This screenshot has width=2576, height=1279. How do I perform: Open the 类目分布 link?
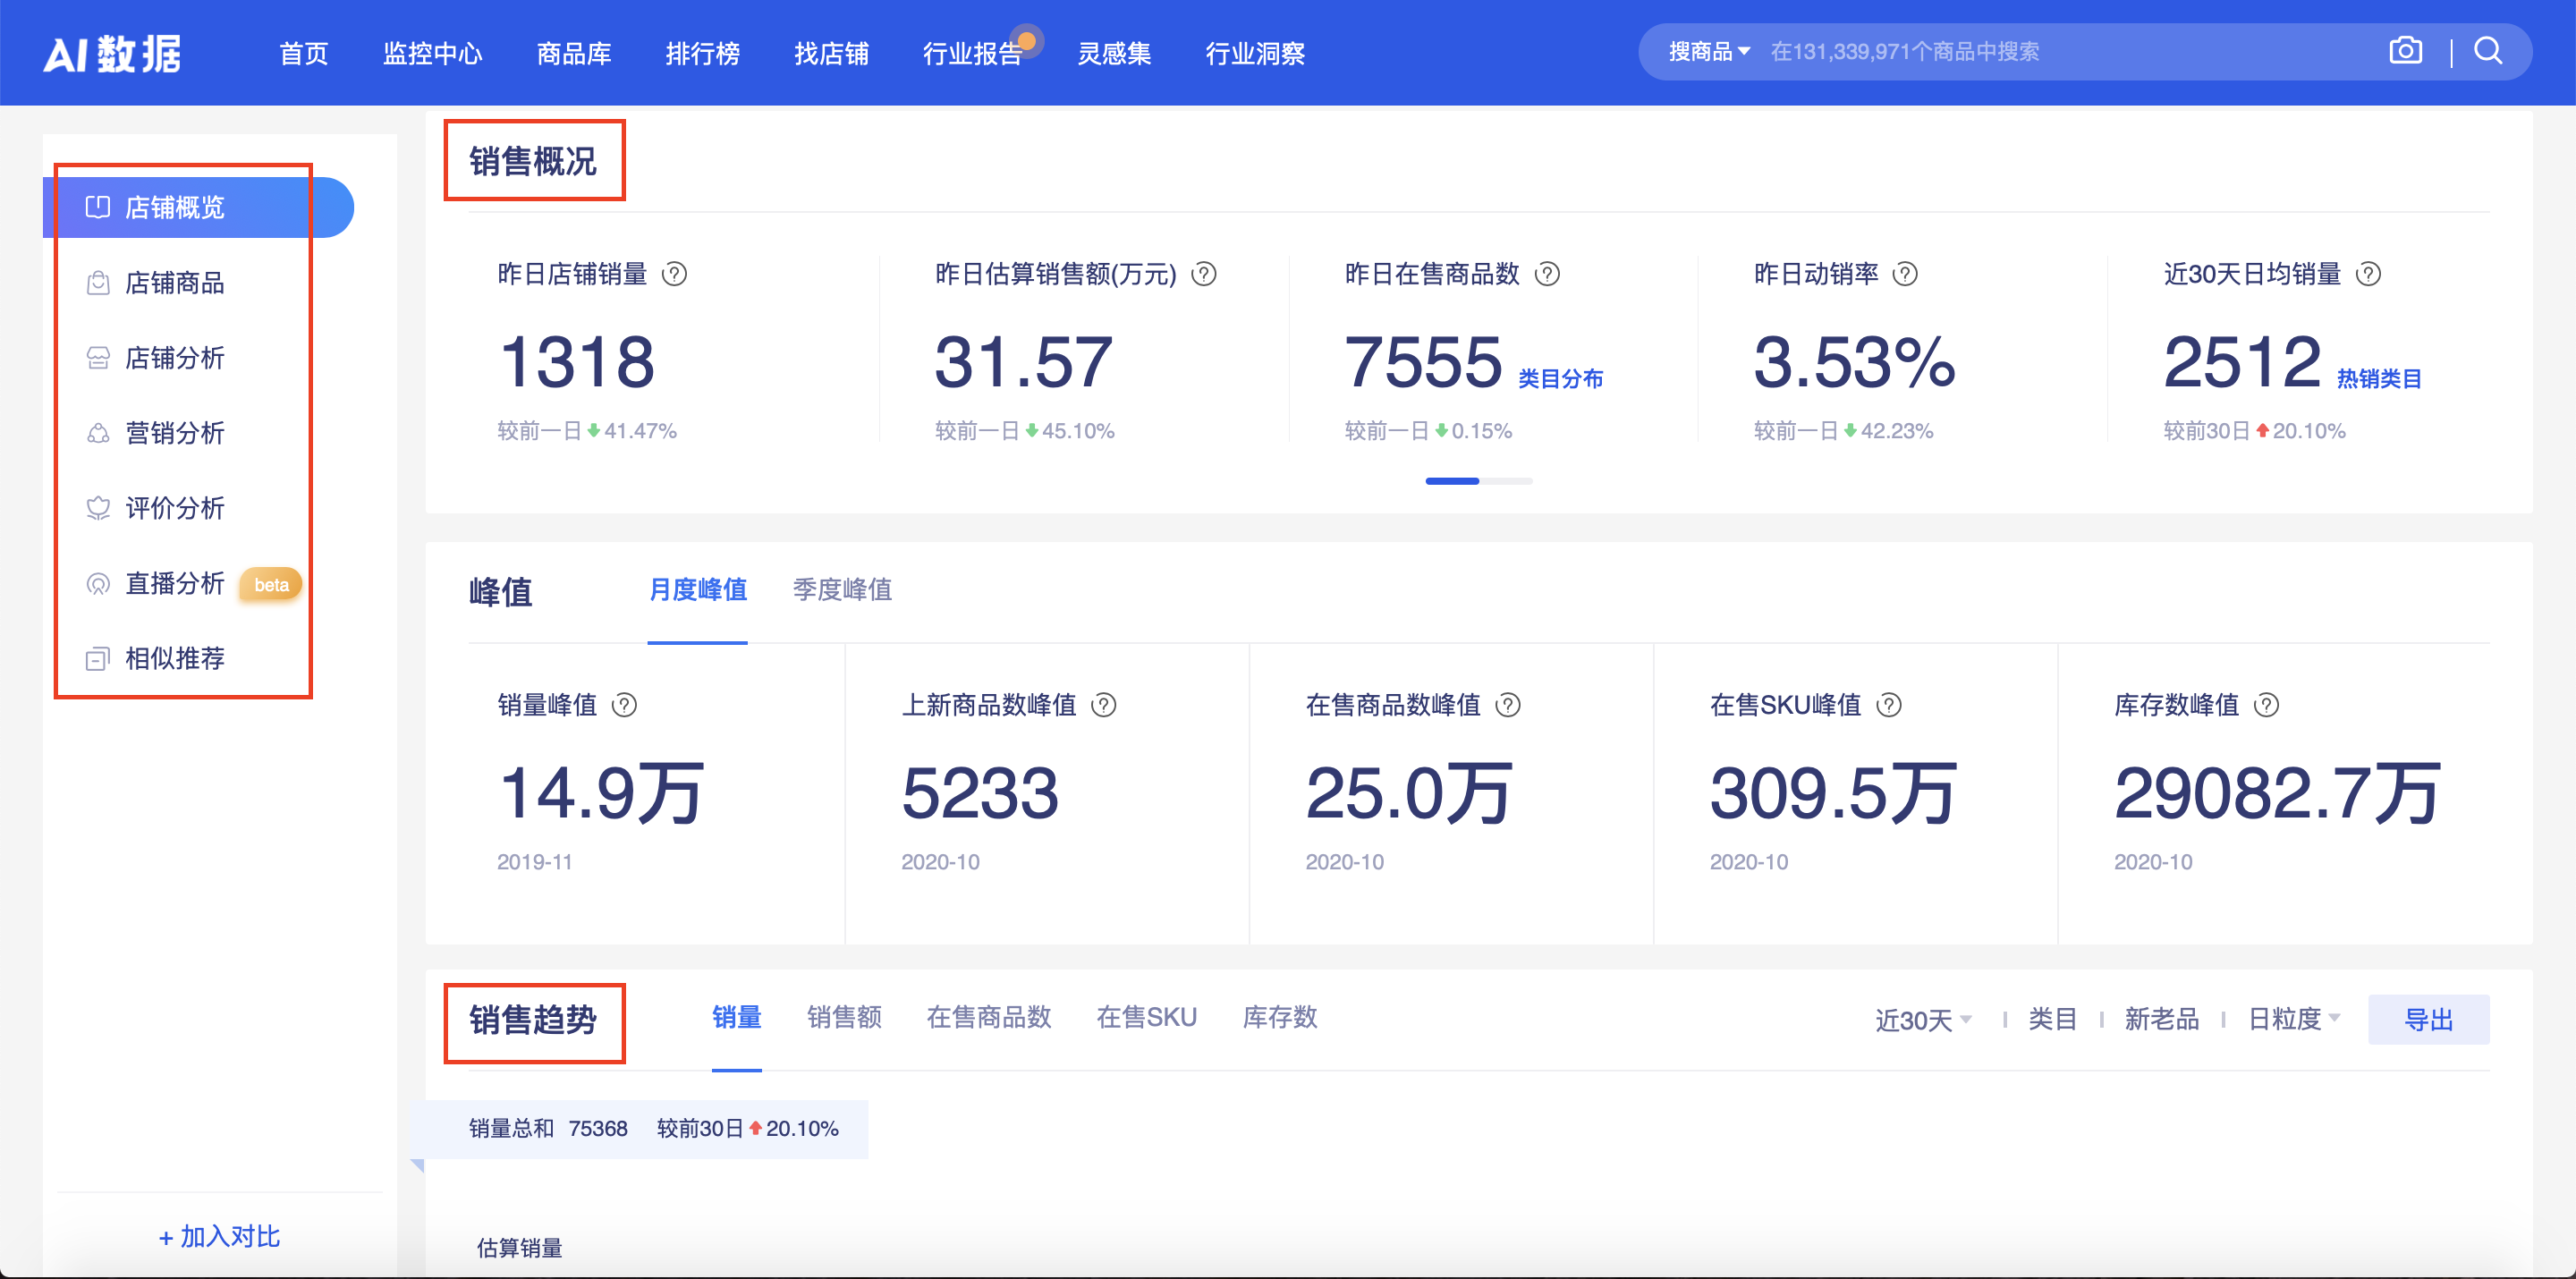pos(1562,379)
